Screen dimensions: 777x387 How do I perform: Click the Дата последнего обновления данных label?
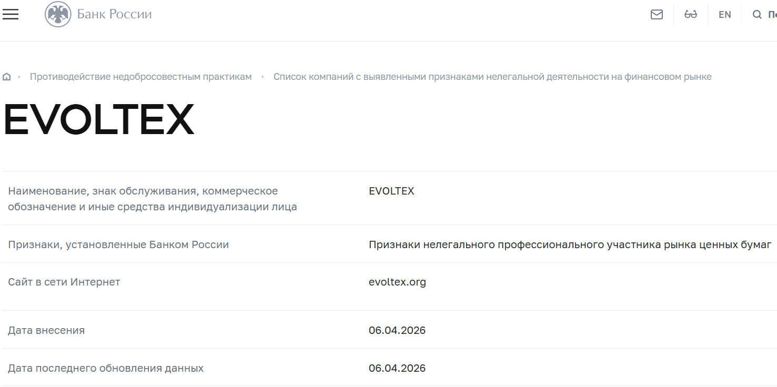pyautogui.click(x=106, y=368)
